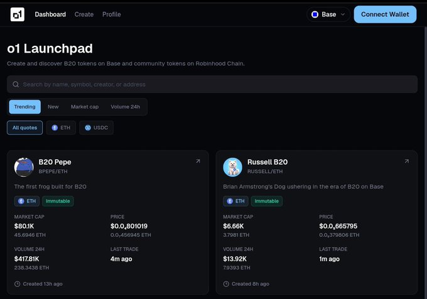
Task: Open the Russell B20 token title
Action: 268,162
